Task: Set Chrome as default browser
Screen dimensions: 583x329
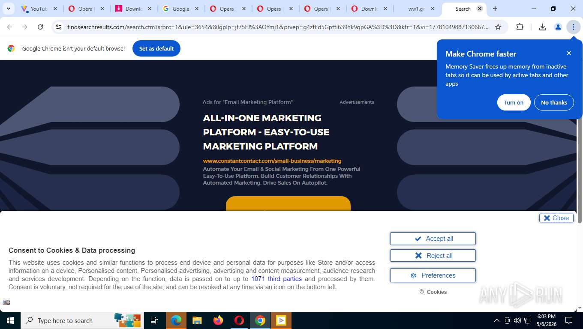Action: (x=156, y=48)
